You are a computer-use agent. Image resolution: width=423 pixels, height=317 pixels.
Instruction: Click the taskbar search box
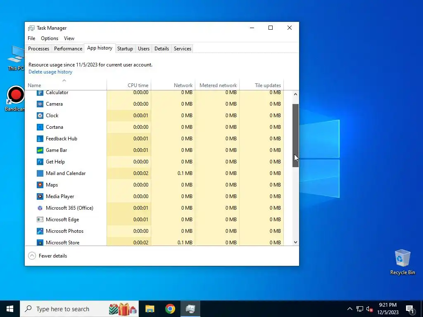tap(79, 309)
